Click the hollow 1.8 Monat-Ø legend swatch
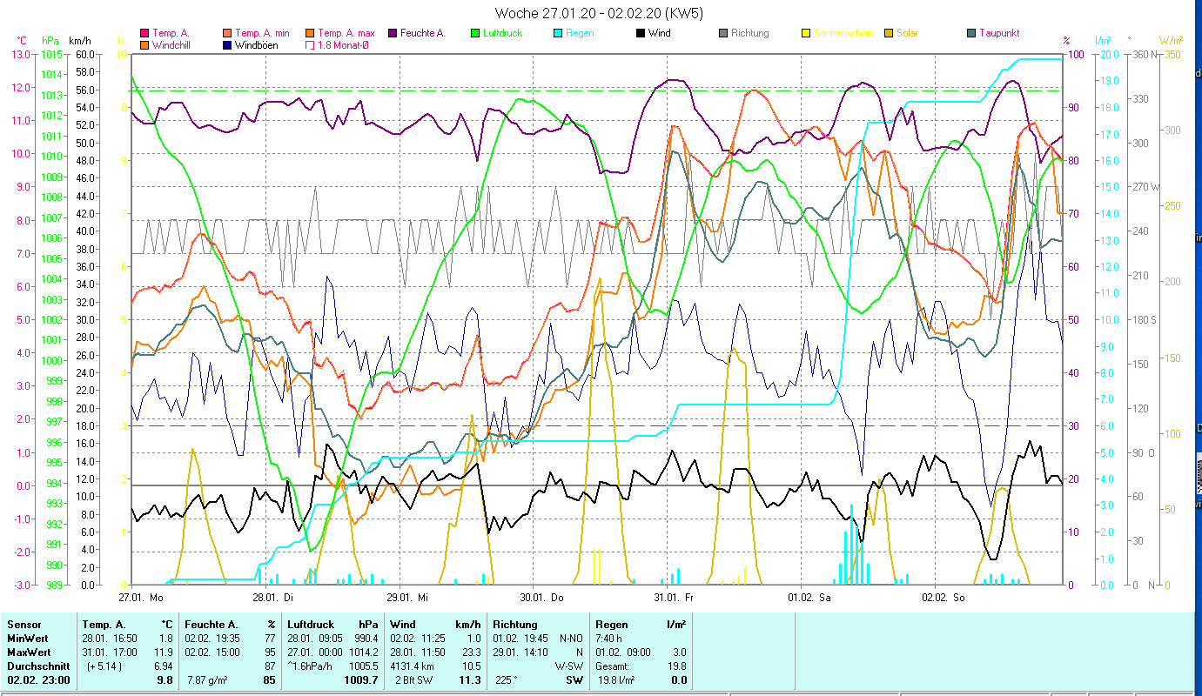Image resolution: width=1202 pixels, height=696 pixels. click(311, 44)
